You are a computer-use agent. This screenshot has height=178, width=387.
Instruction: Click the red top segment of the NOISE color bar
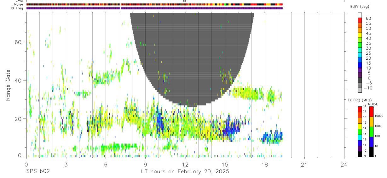click(372, 112)
